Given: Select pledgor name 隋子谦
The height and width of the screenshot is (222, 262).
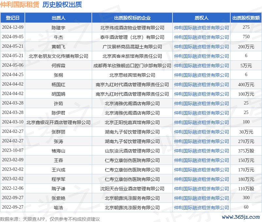Looking at the screenshot, I should click(58, 189).
